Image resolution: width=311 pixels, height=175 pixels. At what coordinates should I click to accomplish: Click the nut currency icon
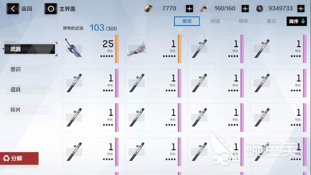(259, 9)
